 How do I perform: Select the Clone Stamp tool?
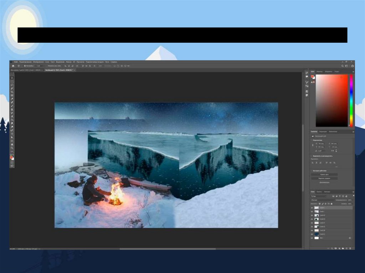point(12,109)
